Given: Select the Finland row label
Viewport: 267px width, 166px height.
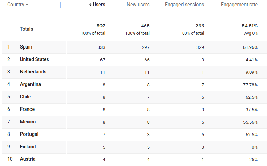Looking at the screenshot, I should (28, 147).
